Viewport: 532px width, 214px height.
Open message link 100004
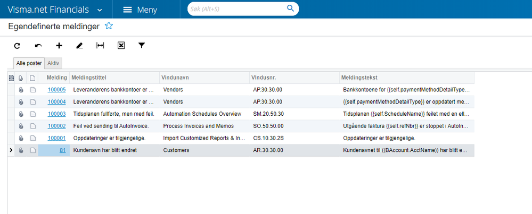(x=56, y=102)
